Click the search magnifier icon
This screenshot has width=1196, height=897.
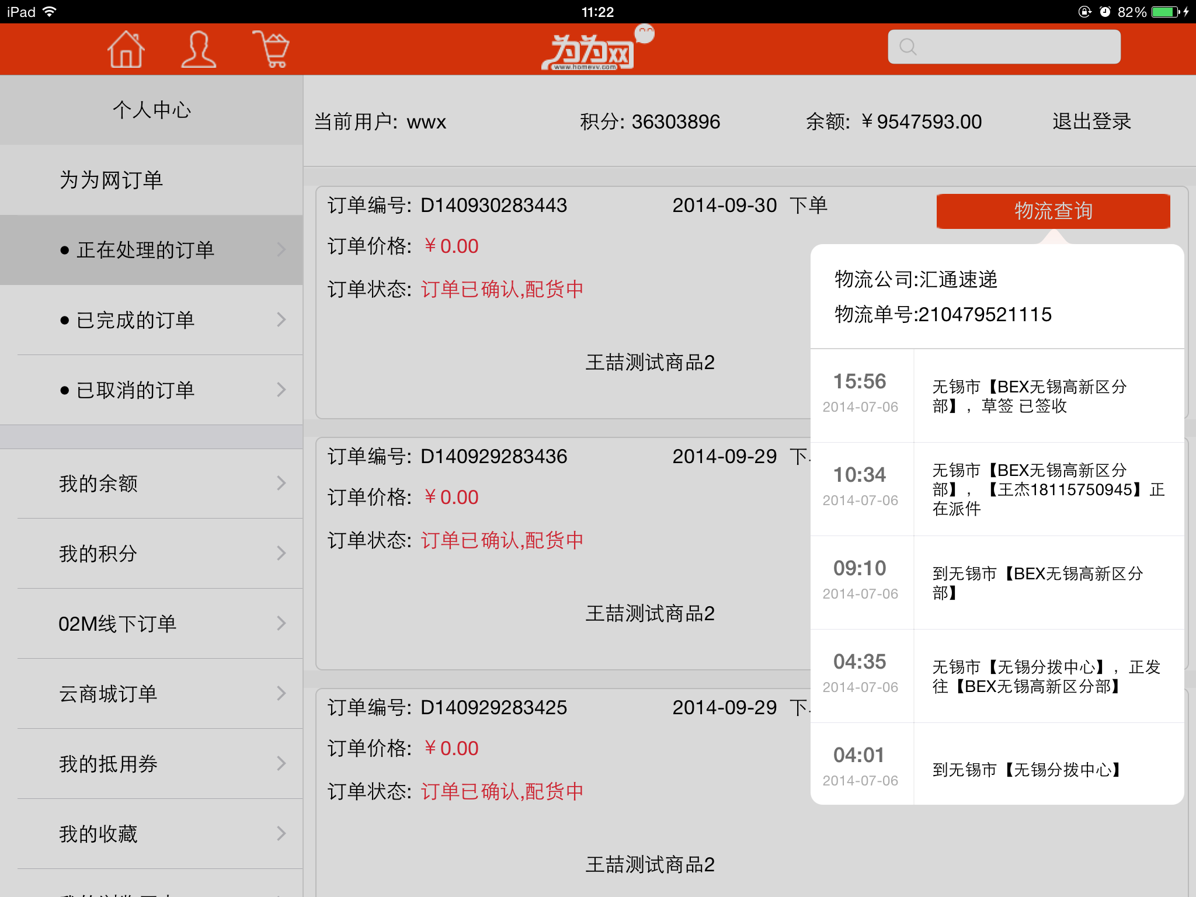point(908,47)
